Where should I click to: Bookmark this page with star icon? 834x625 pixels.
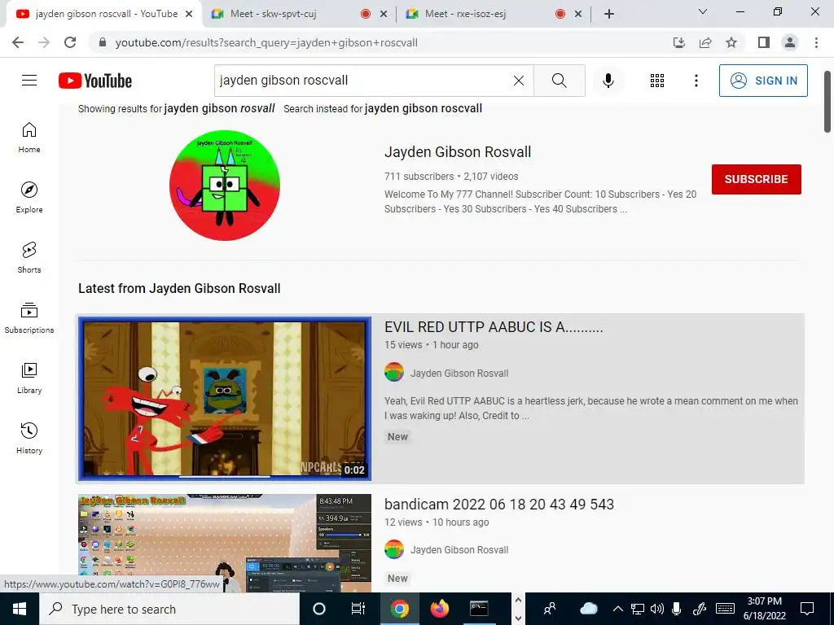[x=731, y=42]
